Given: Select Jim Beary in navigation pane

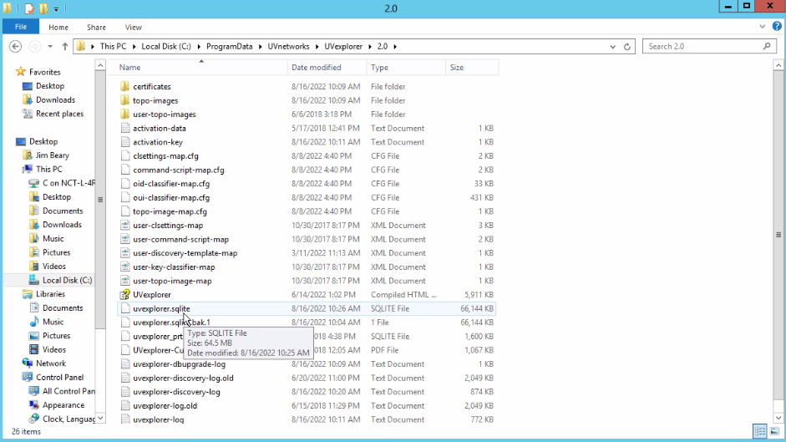Looking at the screenshot, I should point(52,155).
